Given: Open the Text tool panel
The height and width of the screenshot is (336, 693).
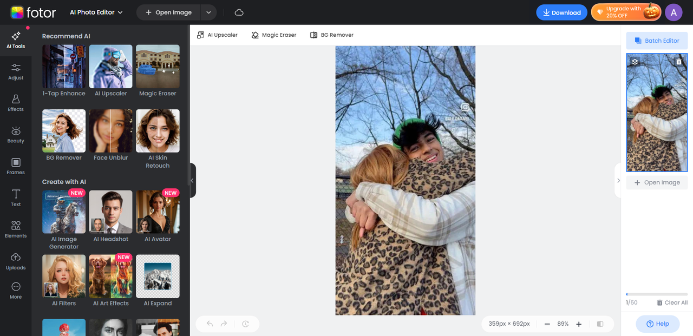Looking at the screenshot, I should pyautogui.click(x=16, y=198).
